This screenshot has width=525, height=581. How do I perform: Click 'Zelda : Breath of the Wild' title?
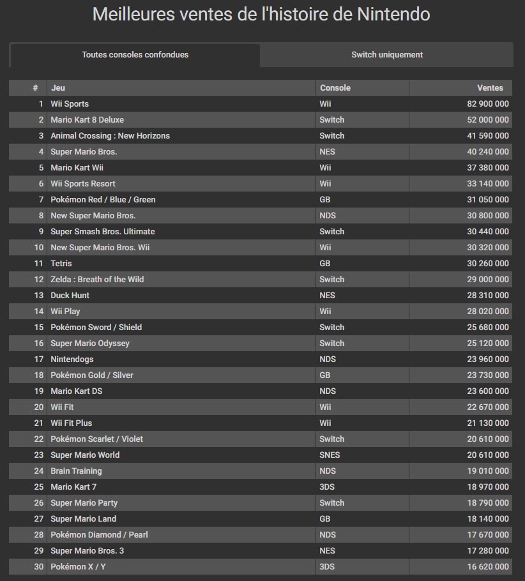97,279
